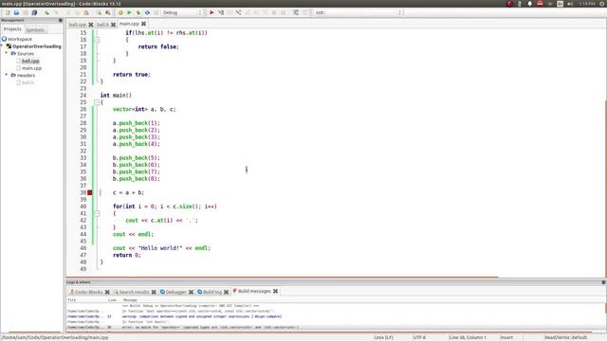
Task: Click the Build and run icon
Action: (138, 12)
